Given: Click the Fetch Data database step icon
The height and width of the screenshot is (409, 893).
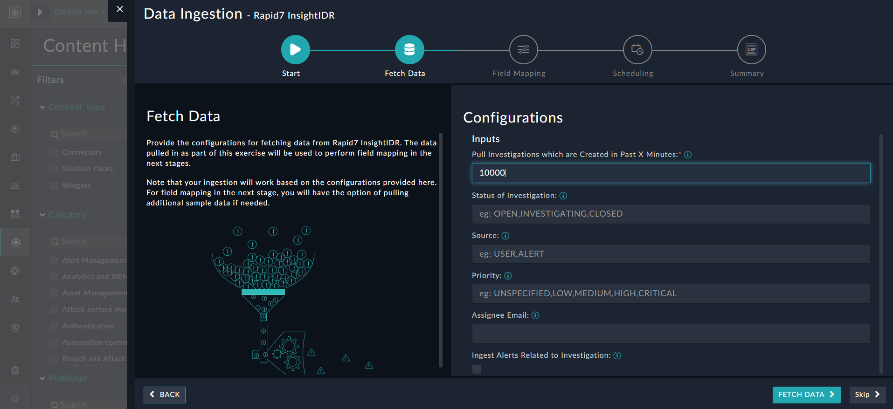Looking at the screenshot, I should (x=409, y=49).
